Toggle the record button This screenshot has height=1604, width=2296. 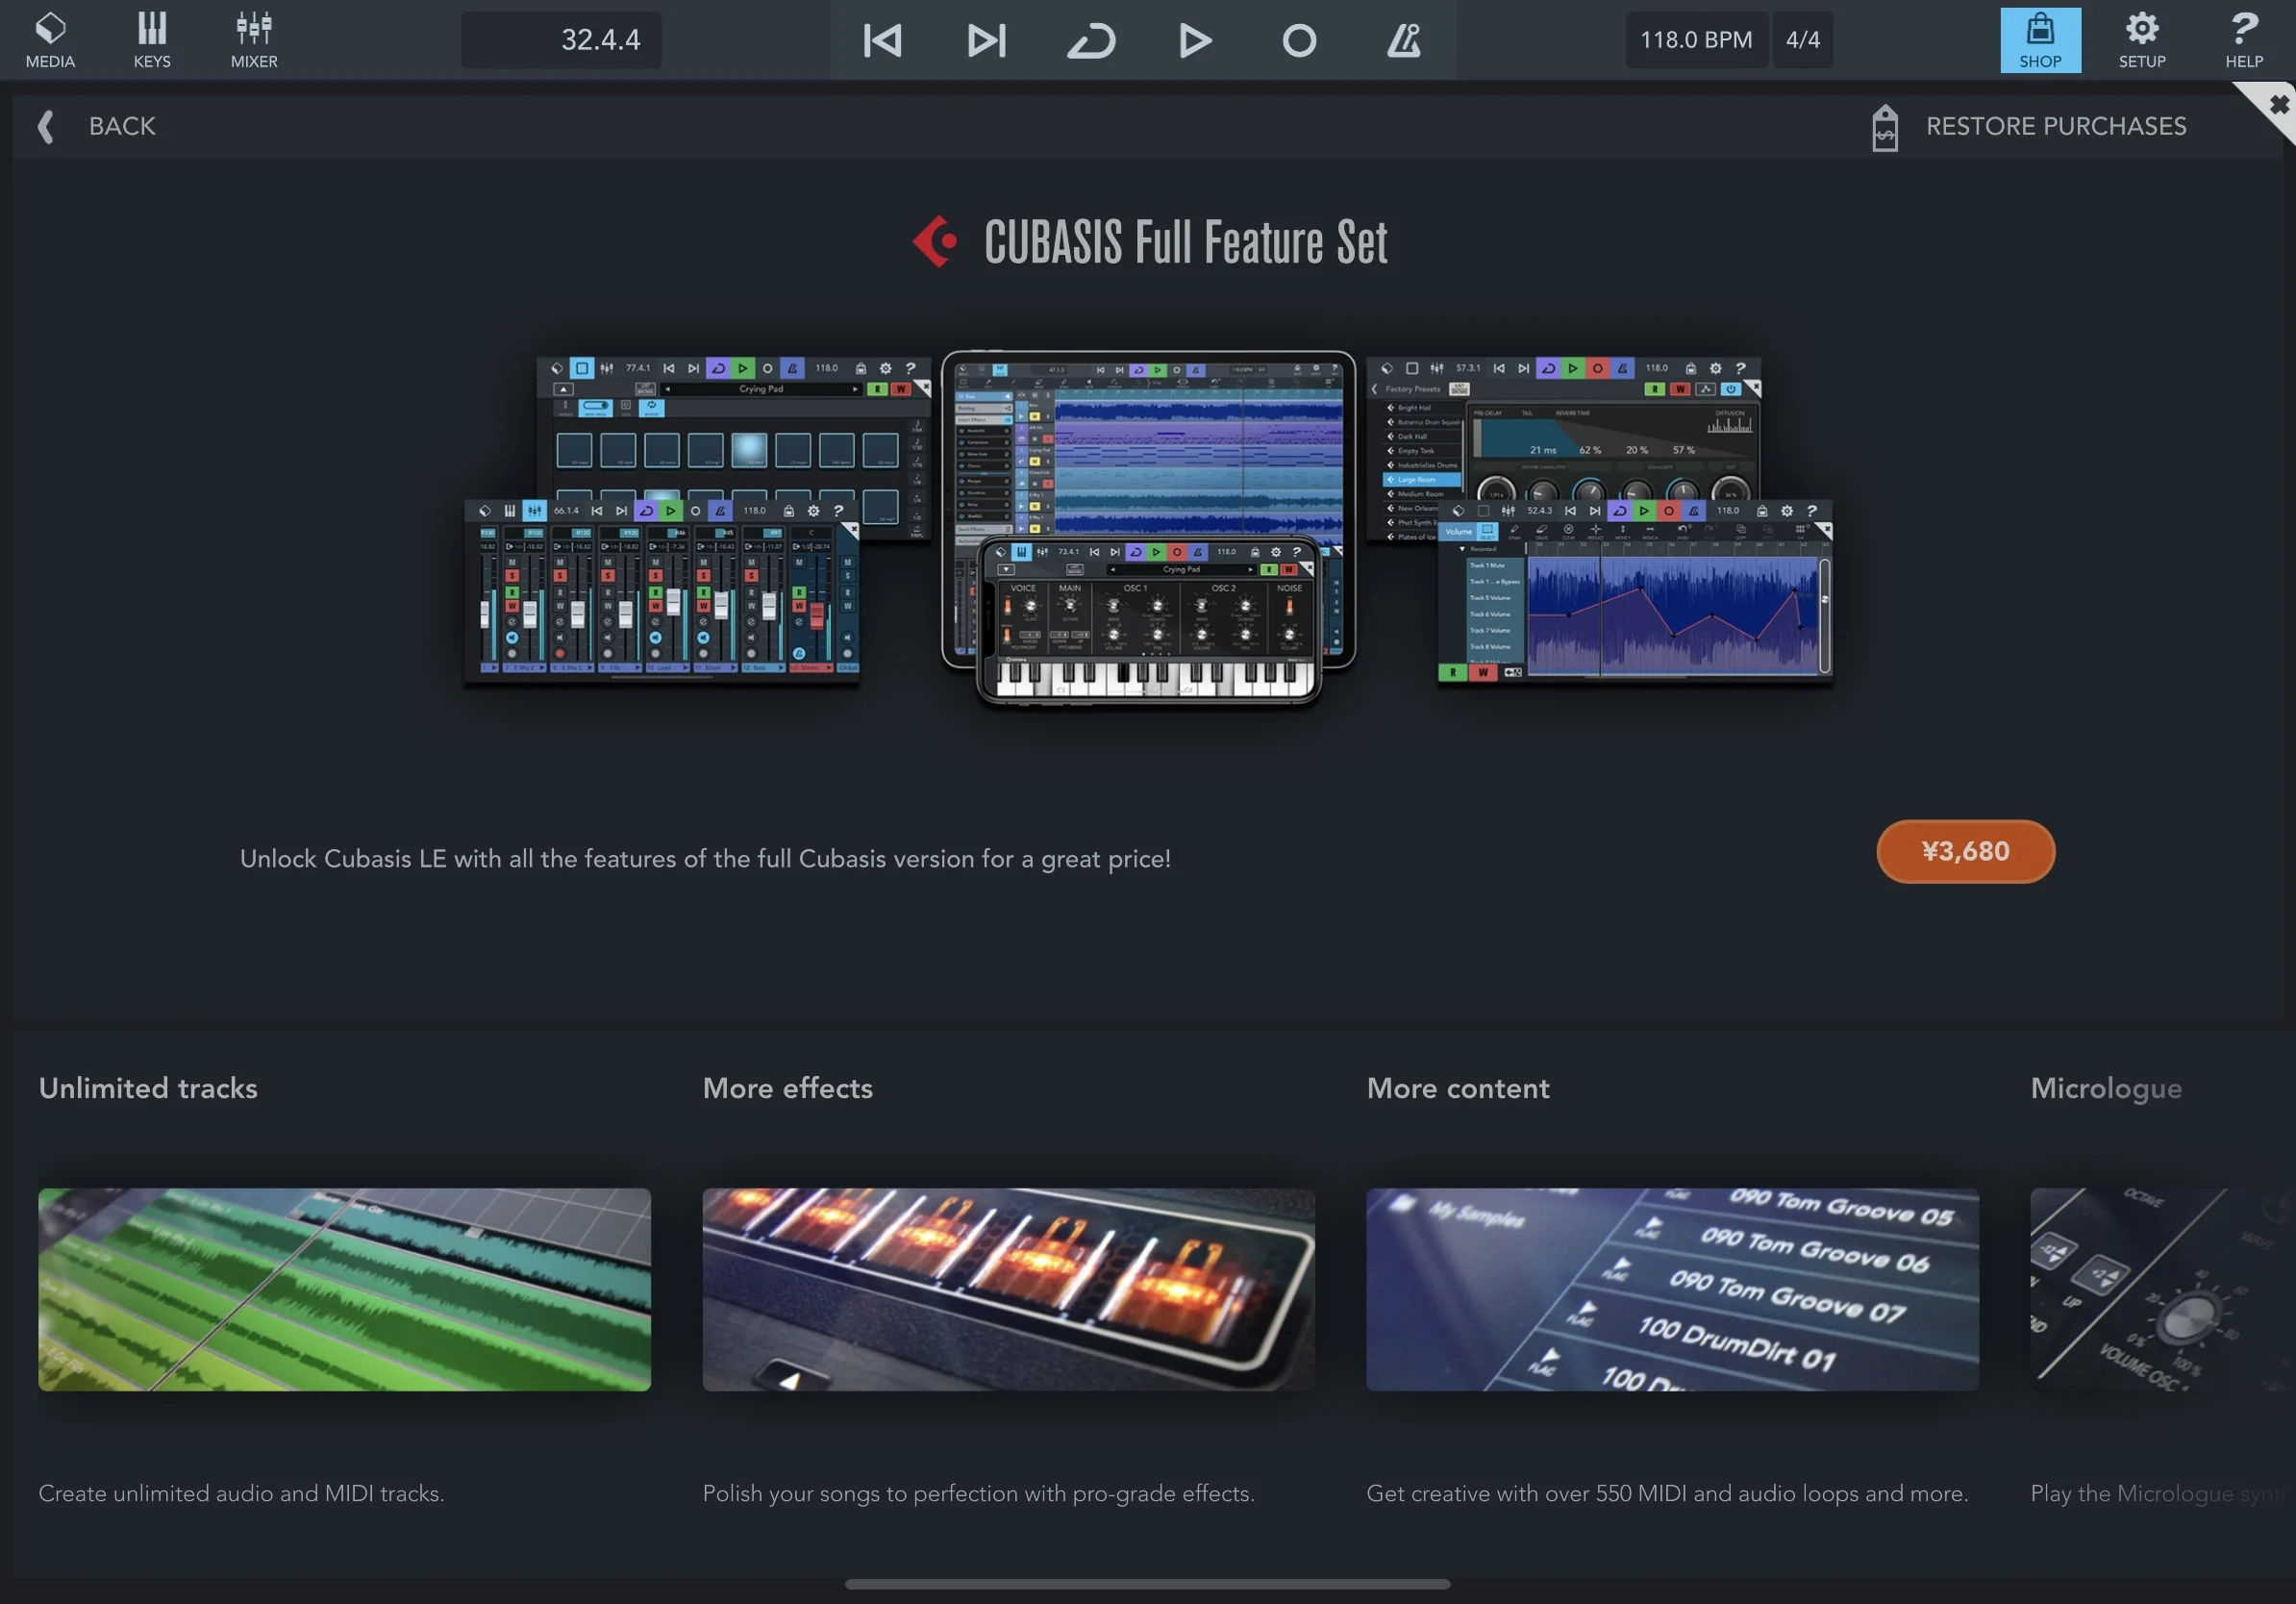click(x=1299, y=40)
